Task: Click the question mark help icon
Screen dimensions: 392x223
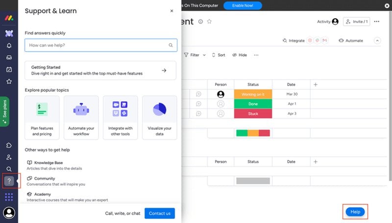Action: point(9,181)
